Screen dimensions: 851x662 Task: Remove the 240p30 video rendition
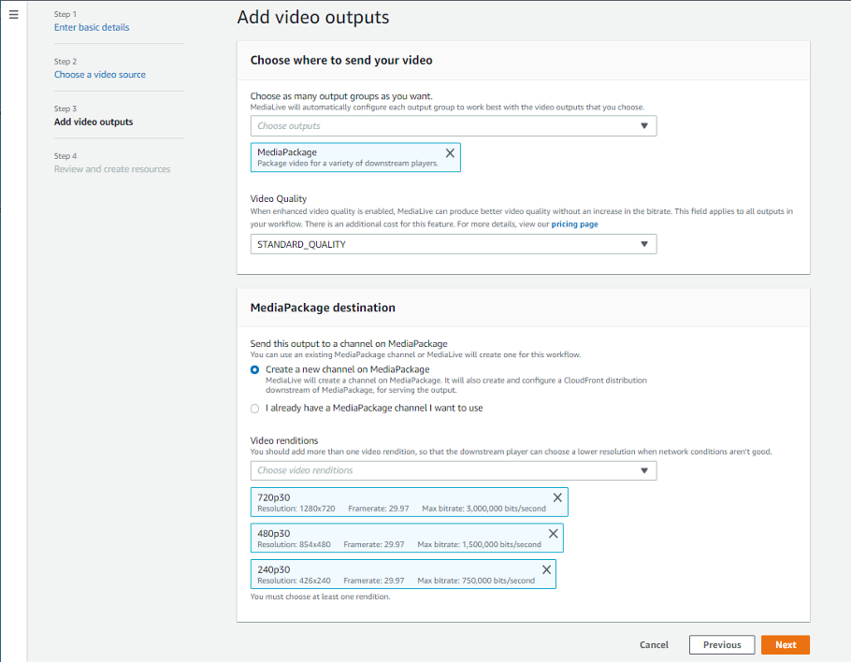coord(546,568)
